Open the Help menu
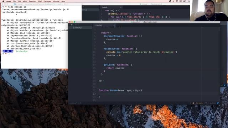This screenshot has width=228, height=128. pos(63,1)
